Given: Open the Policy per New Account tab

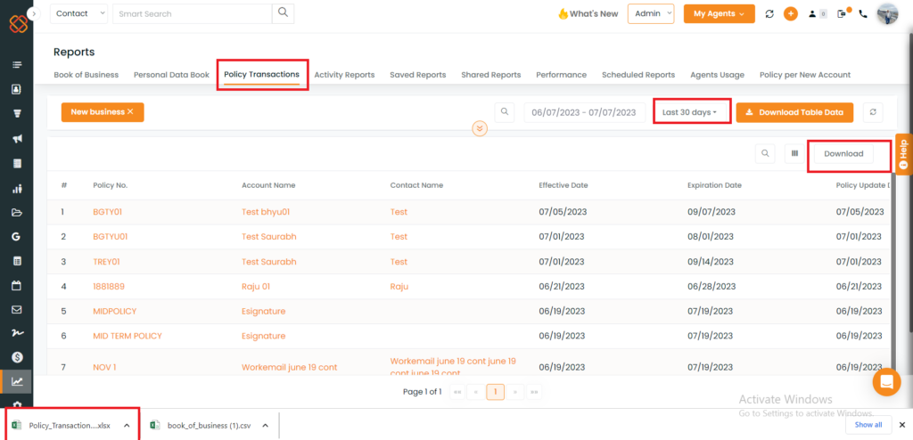Looking at the screenshot, I should [805, 75].
